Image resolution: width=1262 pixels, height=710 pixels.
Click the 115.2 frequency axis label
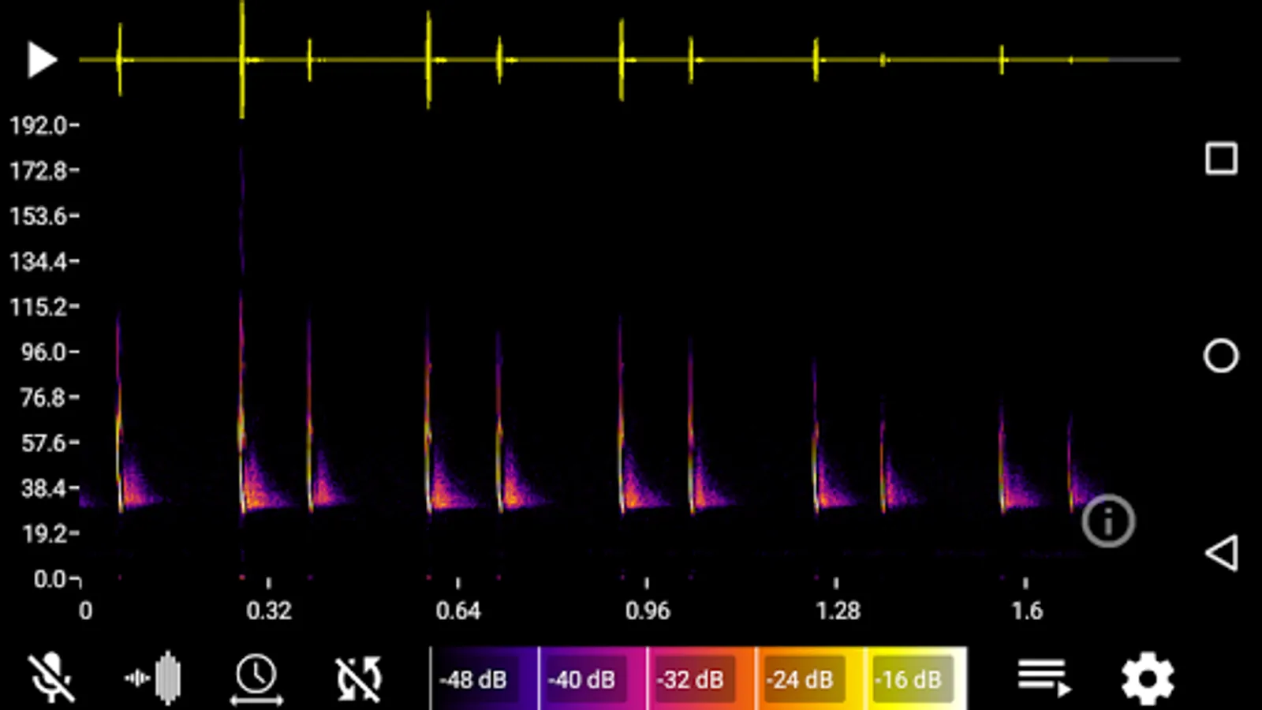[x=39, y=307]
